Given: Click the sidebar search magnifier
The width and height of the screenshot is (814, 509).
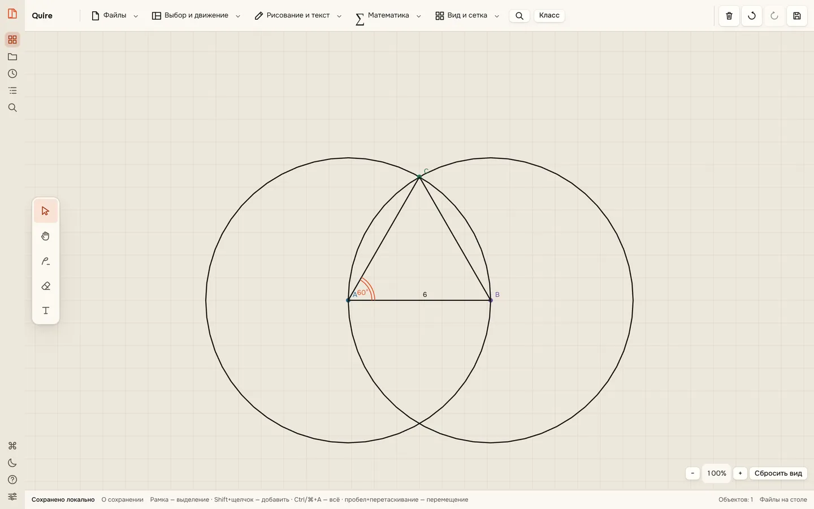Looking at the screenshot, I should pos(12,107).
